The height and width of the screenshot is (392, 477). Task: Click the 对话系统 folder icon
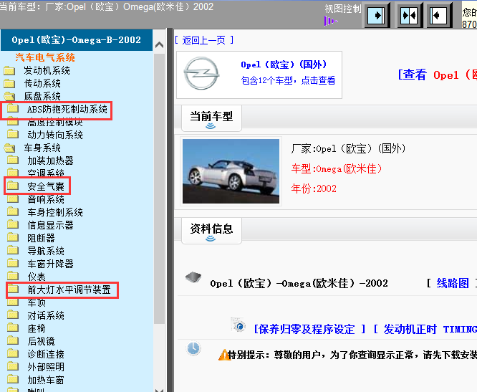tap(13, 315)
